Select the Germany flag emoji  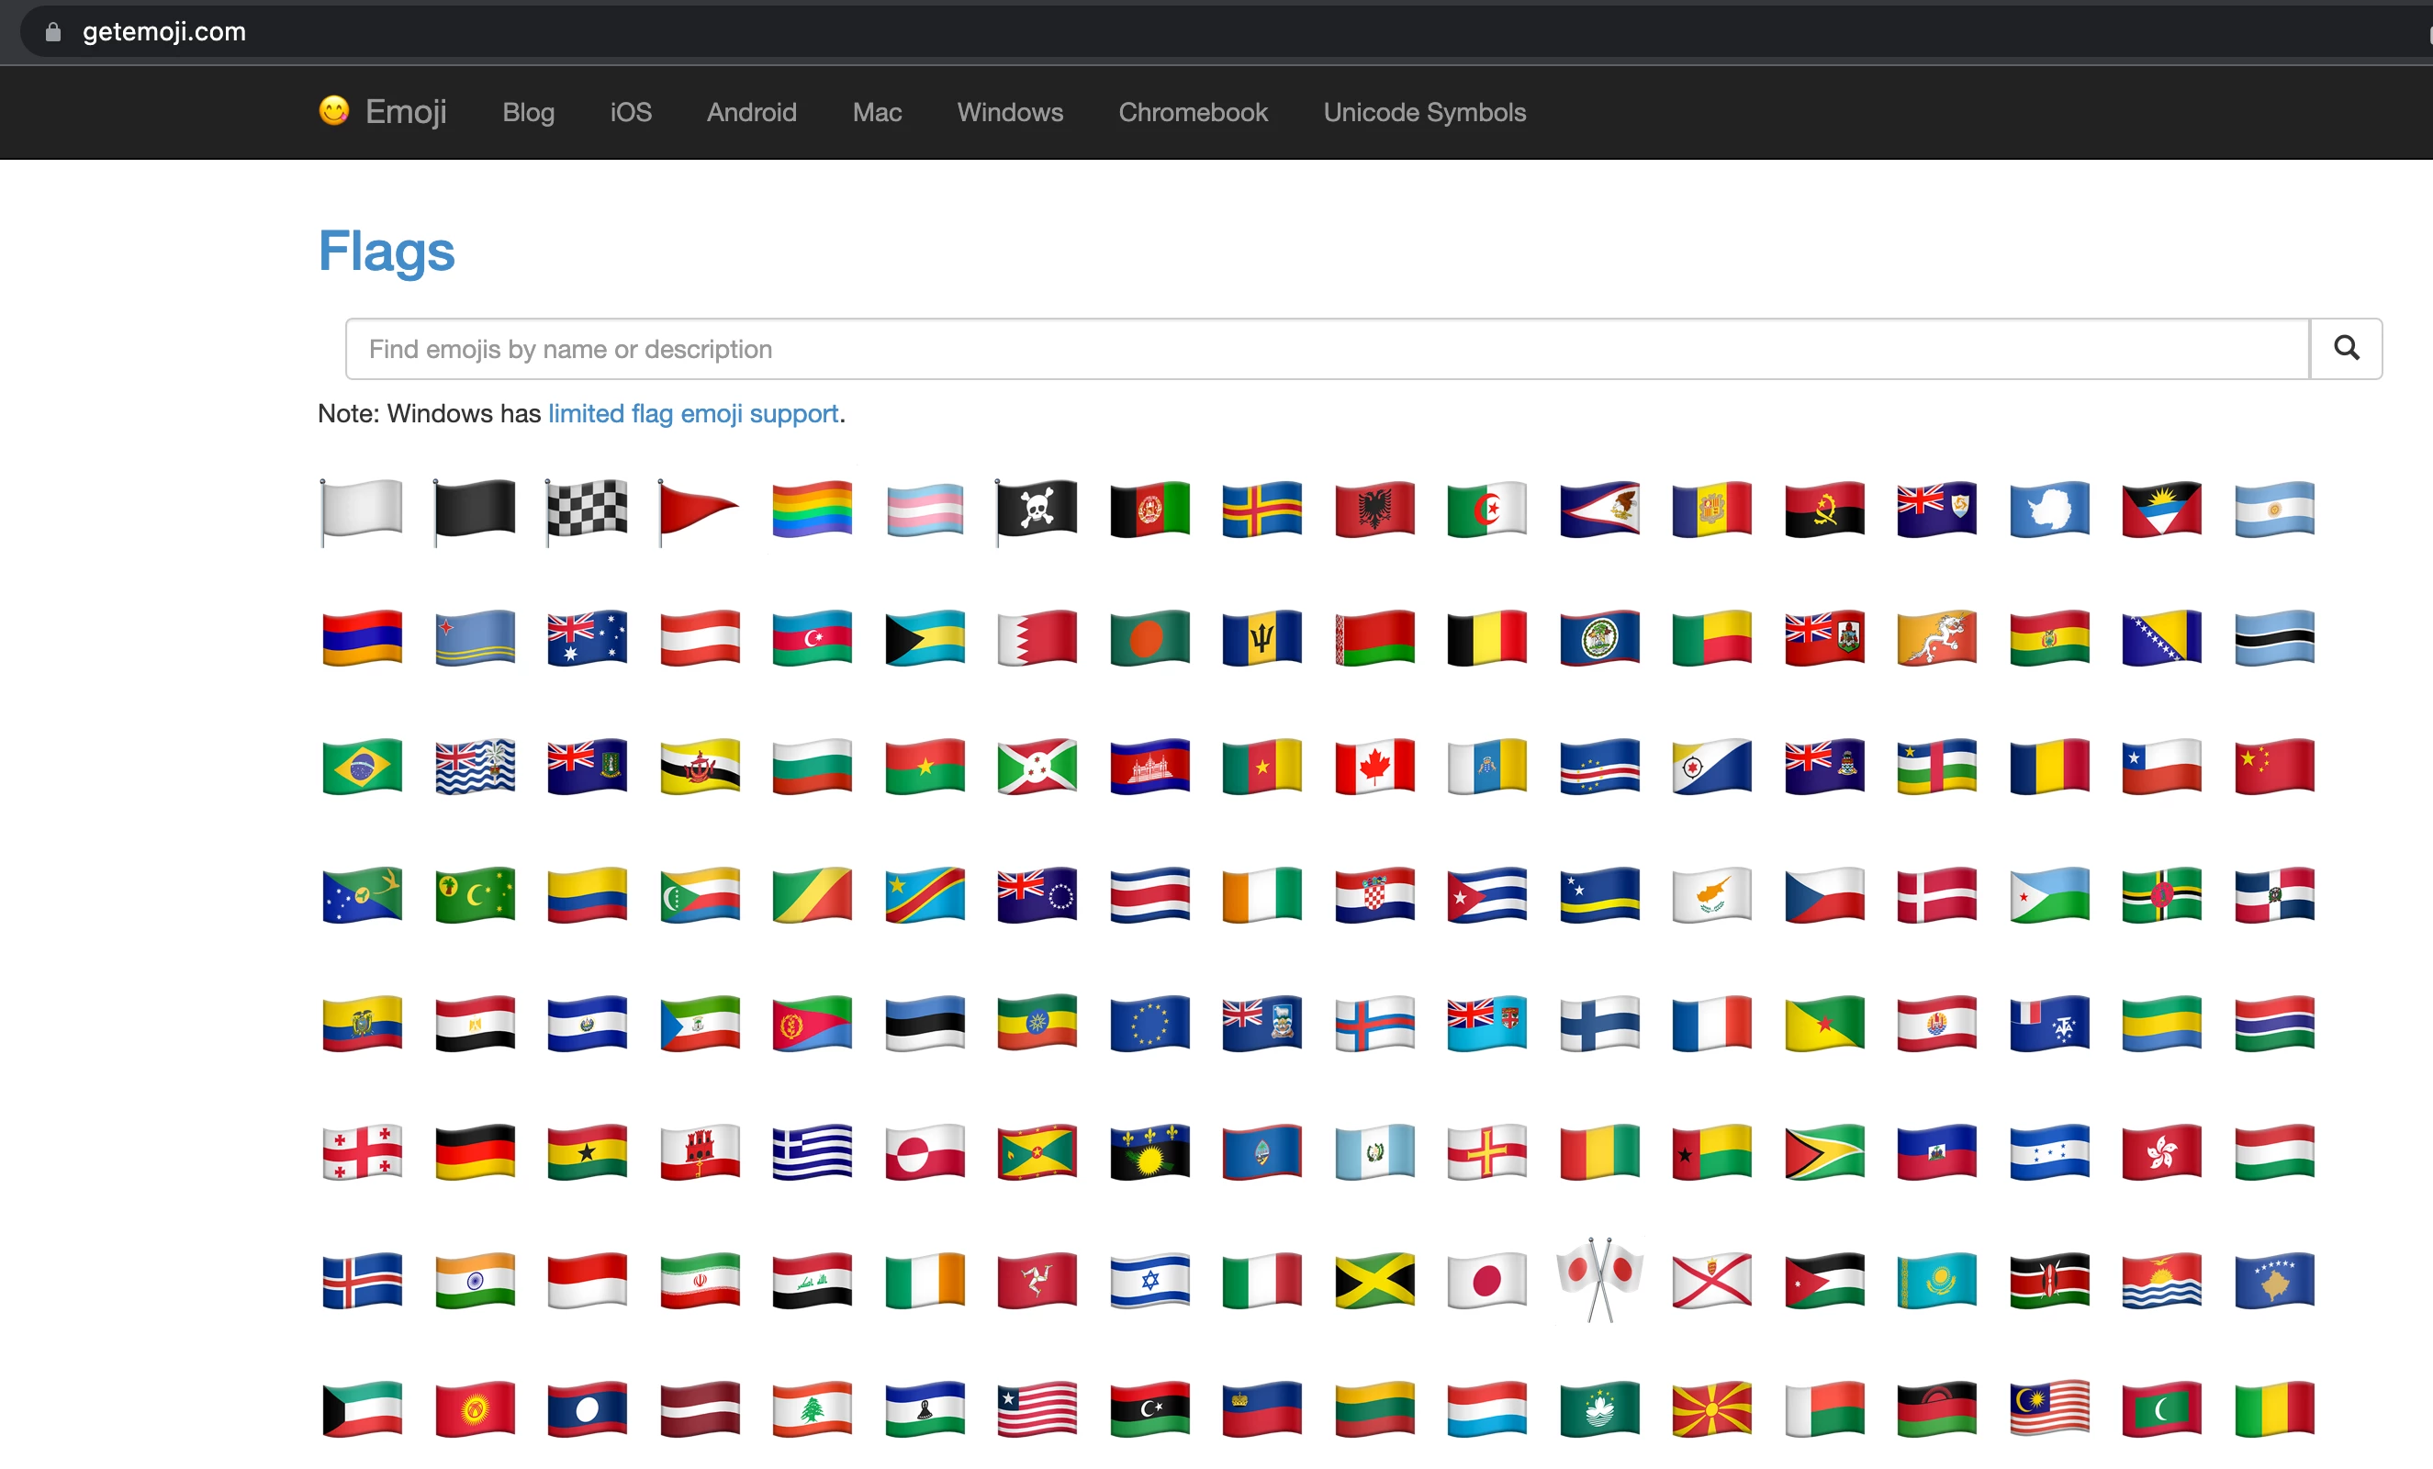coord(474,1151)
